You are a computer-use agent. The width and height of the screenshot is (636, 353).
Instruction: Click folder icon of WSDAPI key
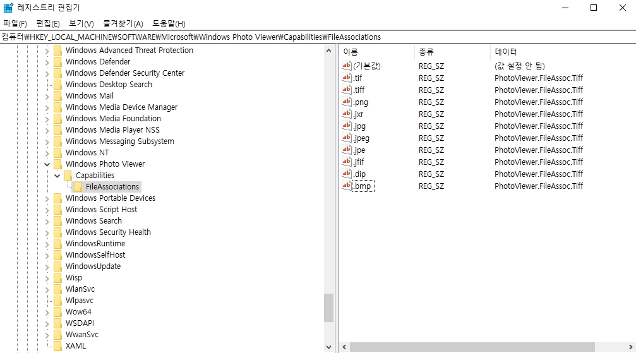[58, 323]
